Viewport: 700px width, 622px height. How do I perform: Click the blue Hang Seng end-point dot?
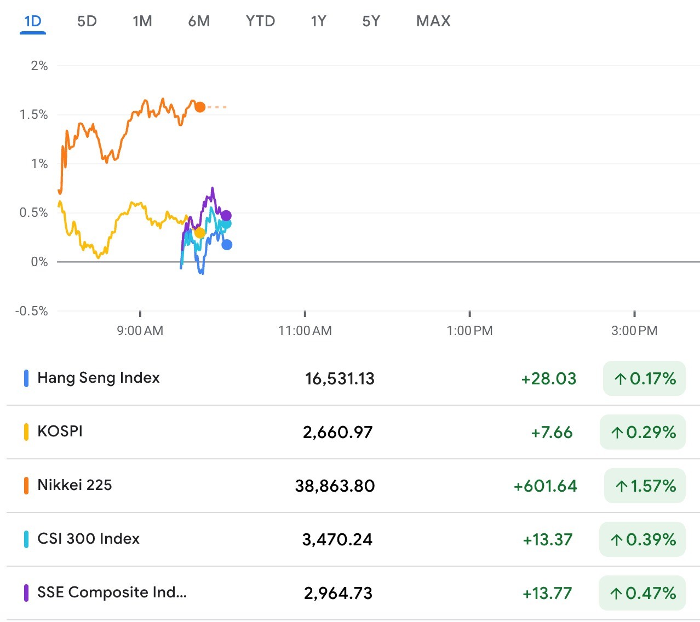coord(227,245)
